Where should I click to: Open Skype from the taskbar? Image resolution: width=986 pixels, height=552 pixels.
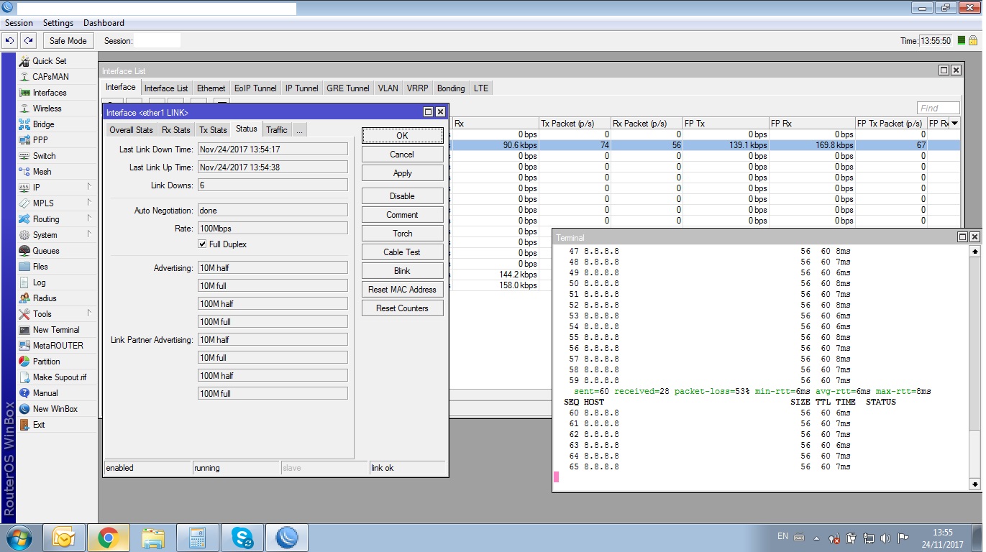[x=242, y=538]
